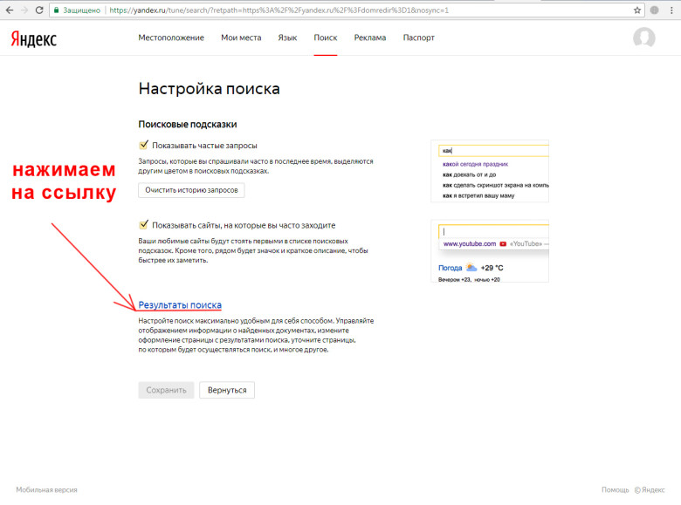Open the user profile avatar
681x505 pixels.
click(643, 38)
